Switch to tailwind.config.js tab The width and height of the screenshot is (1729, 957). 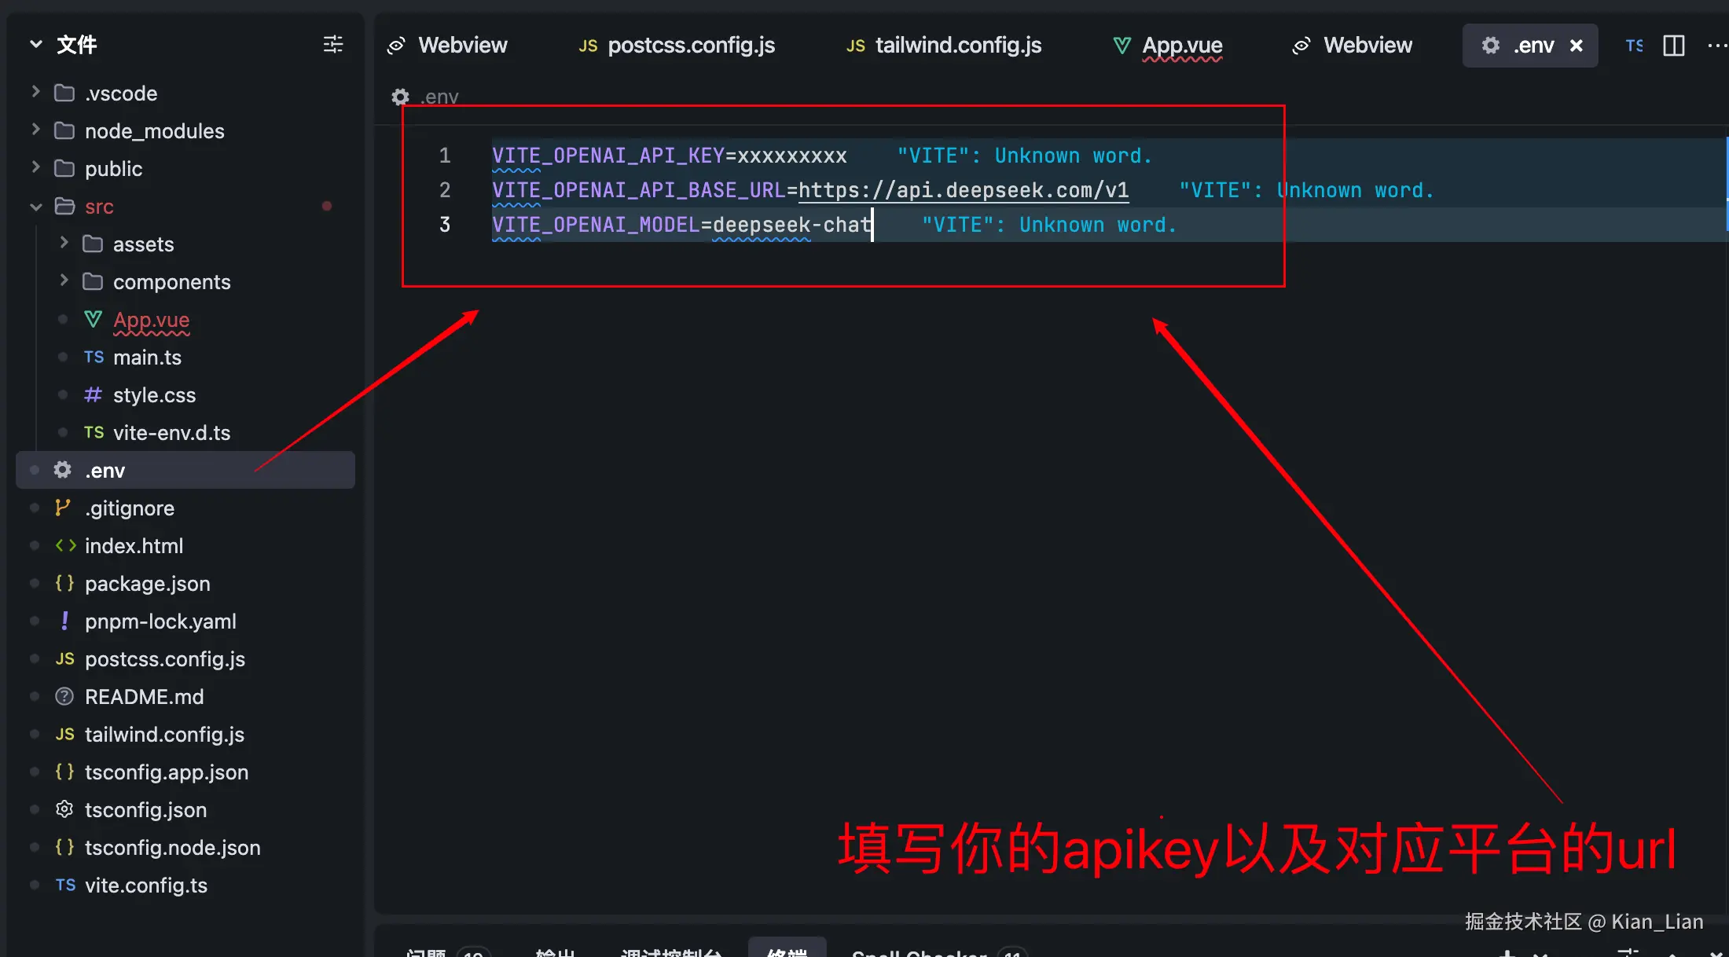click(957, 46)
